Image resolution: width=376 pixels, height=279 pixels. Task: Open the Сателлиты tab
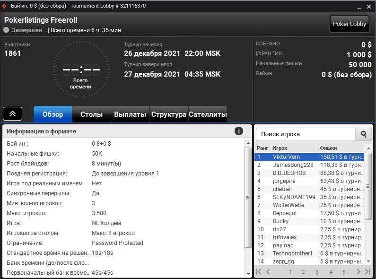point(208,114)
